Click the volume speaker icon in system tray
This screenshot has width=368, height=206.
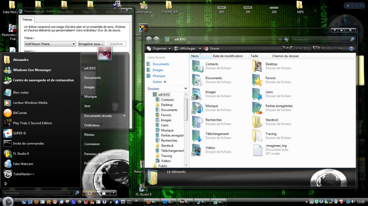(353, 202)
